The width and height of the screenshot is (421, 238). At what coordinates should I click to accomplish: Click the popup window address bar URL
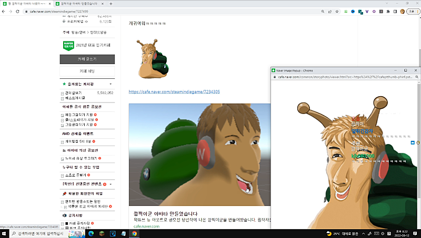[345, 77]
